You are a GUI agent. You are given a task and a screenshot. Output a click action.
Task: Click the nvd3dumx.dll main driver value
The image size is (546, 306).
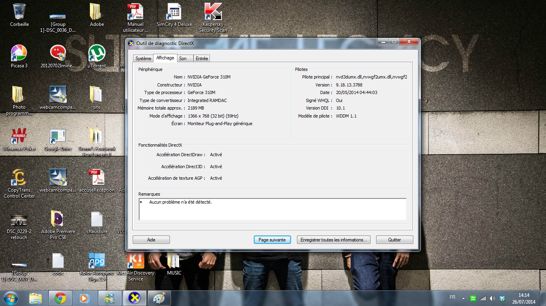pyautogui.click(x=371, y=77)
